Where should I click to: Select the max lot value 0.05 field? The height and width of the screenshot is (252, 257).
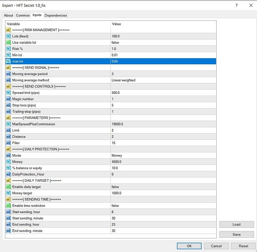[x=163, y=61]
